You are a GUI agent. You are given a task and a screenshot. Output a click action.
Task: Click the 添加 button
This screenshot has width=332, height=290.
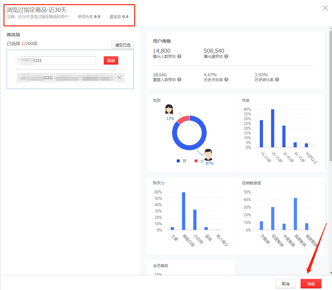(x=111, y=61)
